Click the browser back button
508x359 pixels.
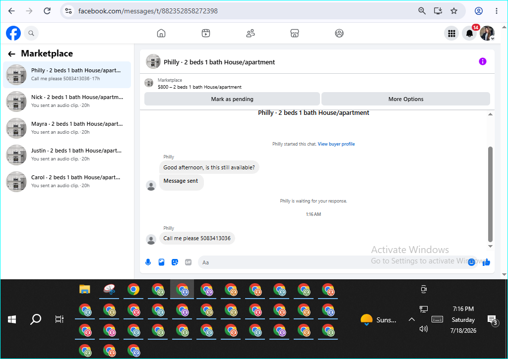click(12, 11)
